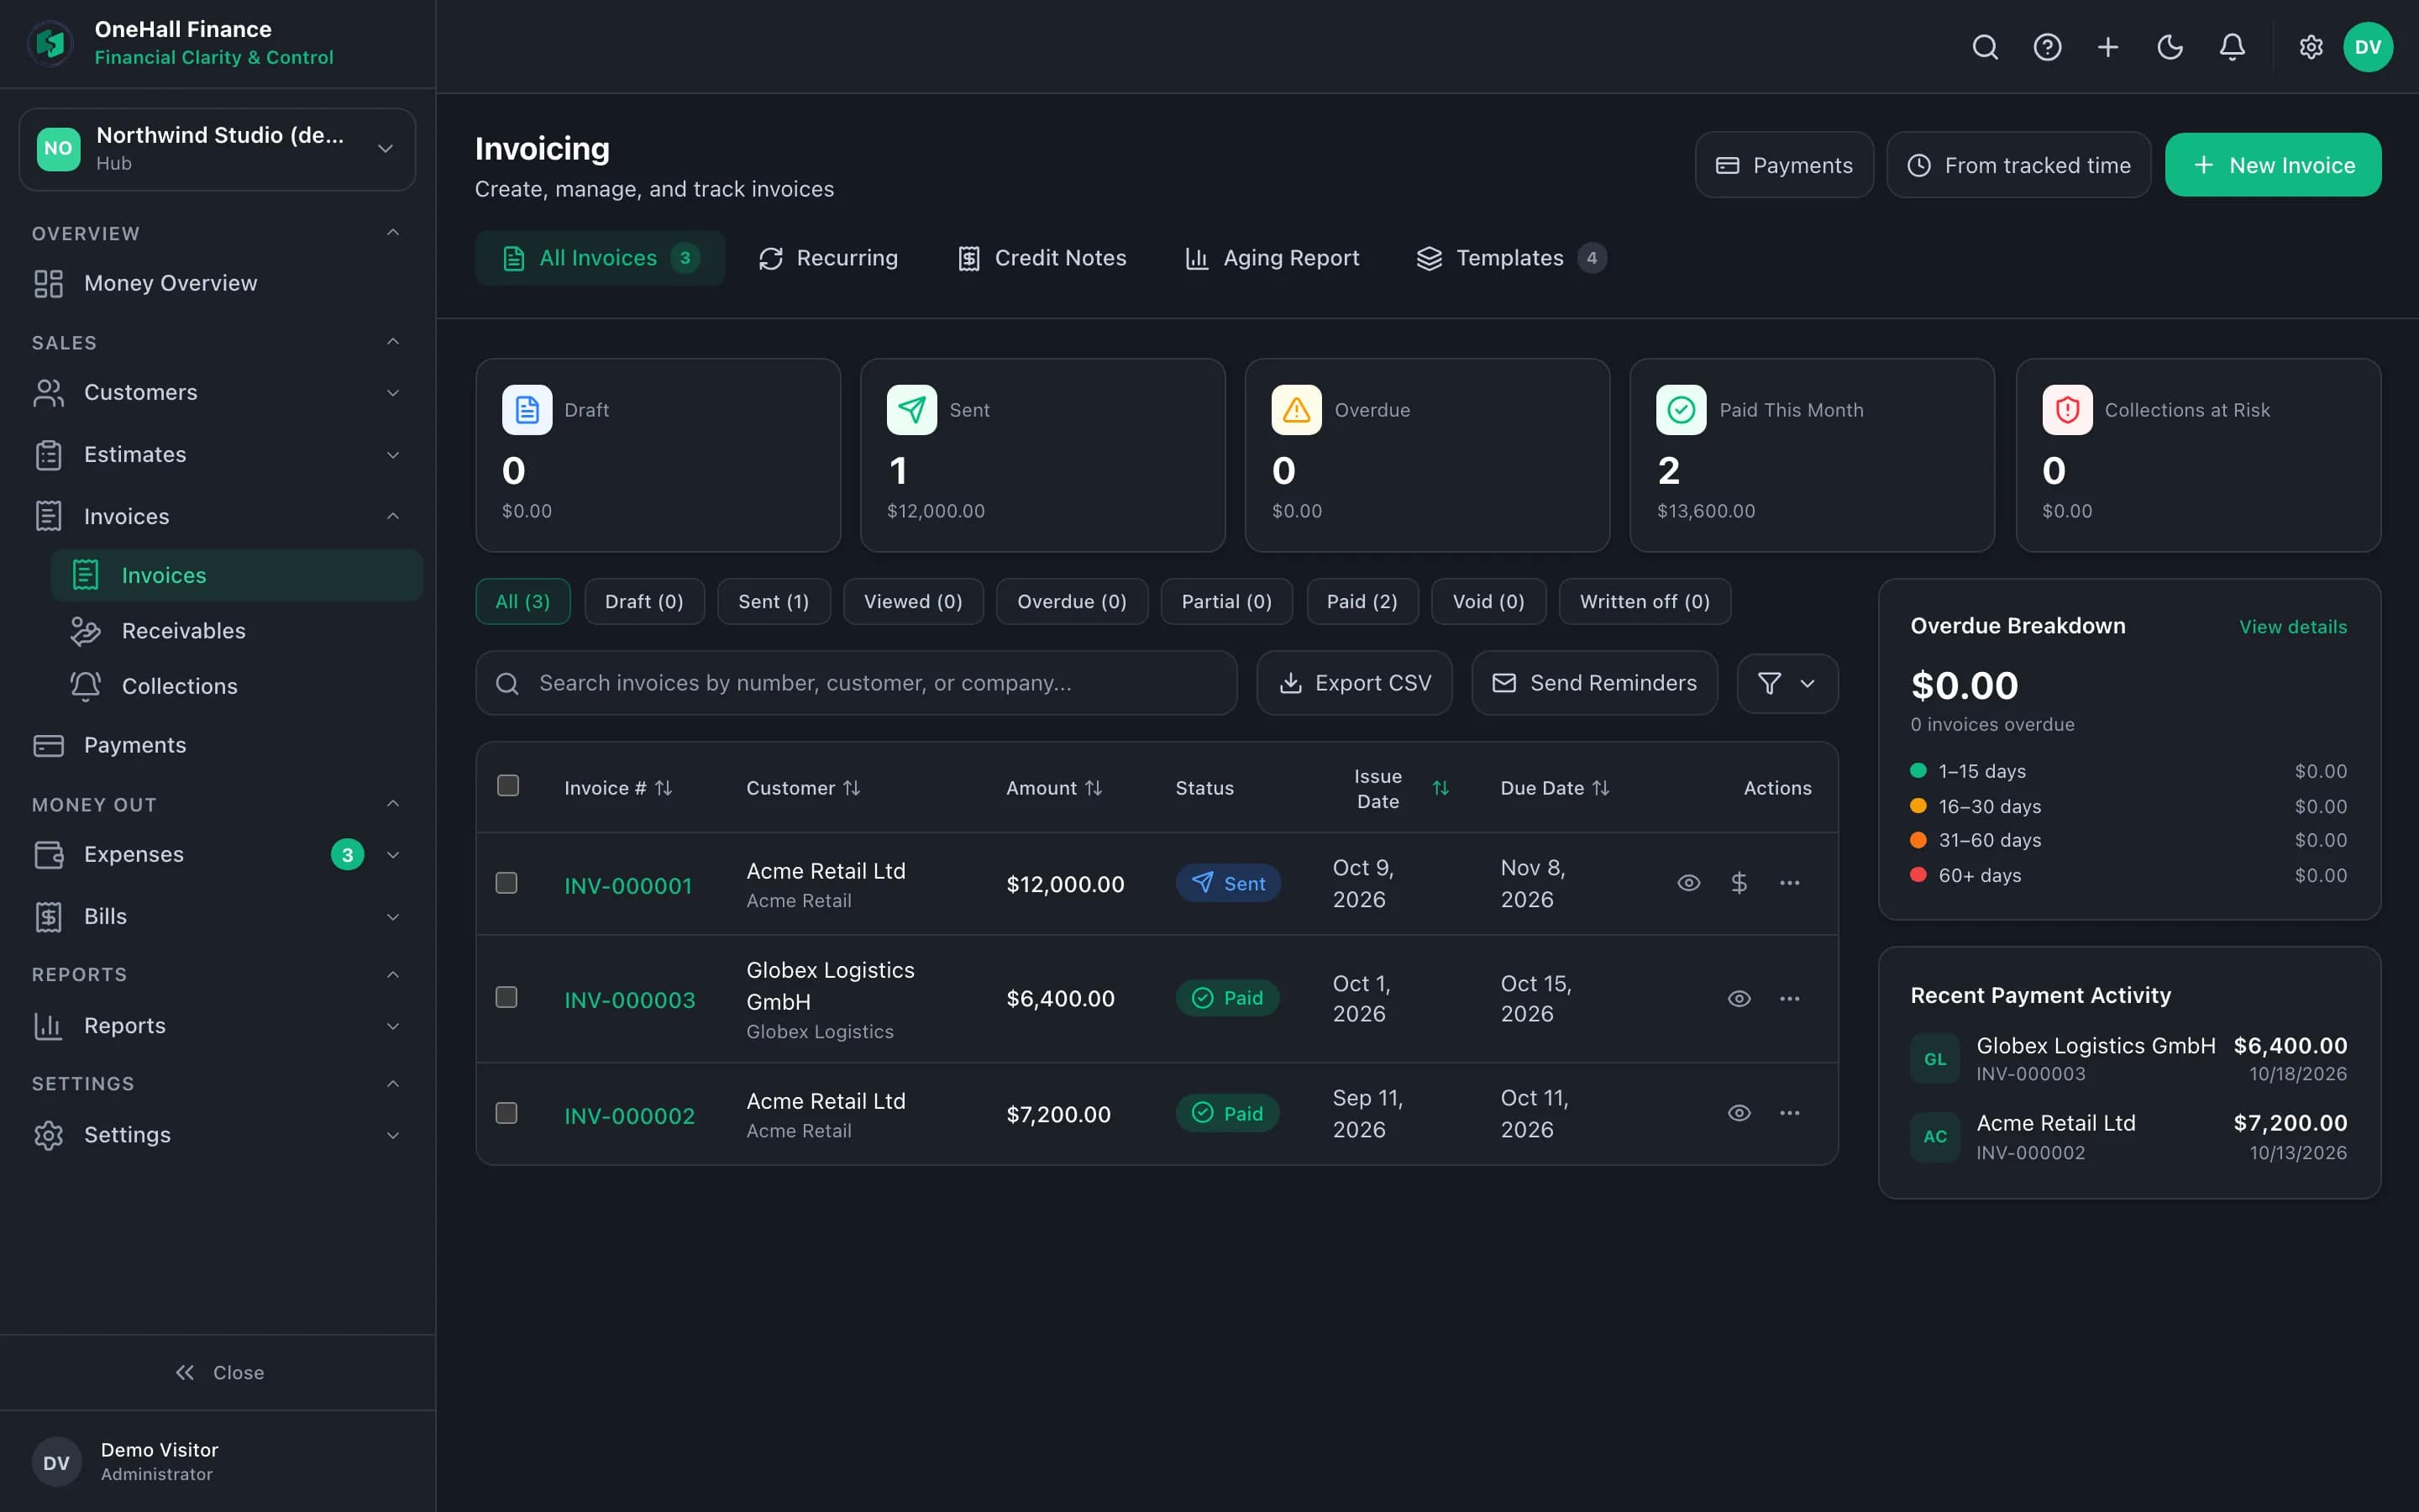Screen dimensions: 2419x1512
Task: Open Money Overview in sidebar
Action: pyautogui.click(x=217, y=284)
